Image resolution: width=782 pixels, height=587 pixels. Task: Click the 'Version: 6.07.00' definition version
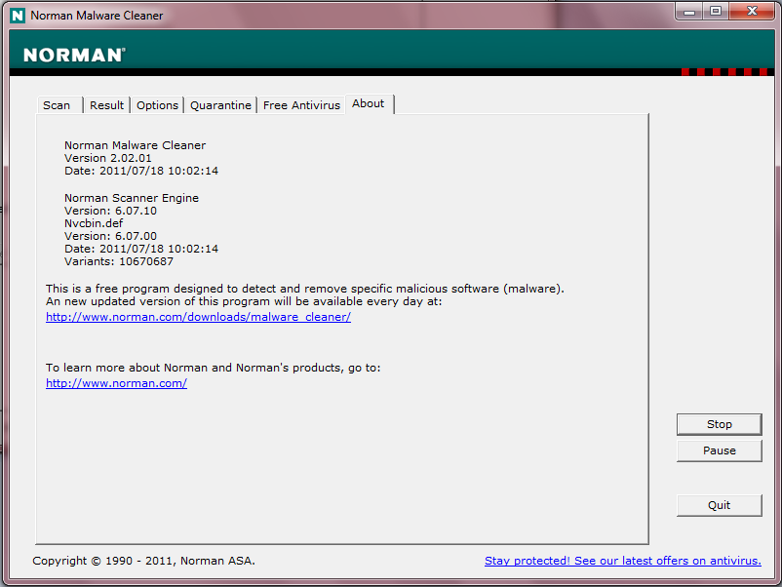pyautogui.click(x=110, y=236)
